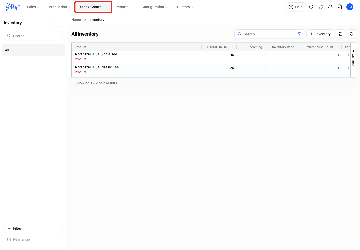360x250 pixels.
Task: Click the total on hand value 15
Action: (232, 55)
